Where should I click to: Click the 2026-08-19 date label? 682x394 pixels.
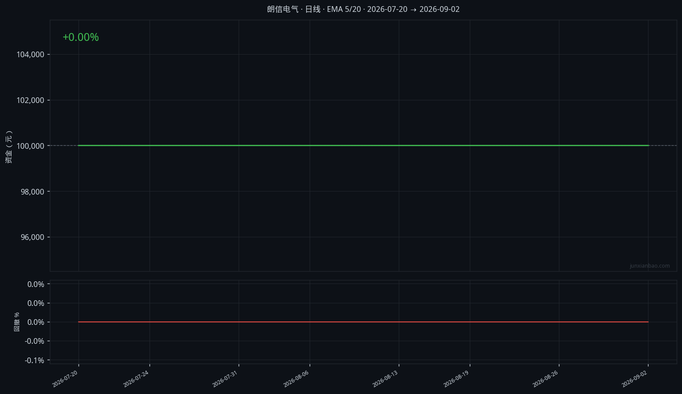456,379
